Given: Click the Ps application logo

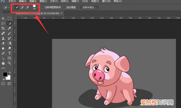Looking at the screenshot, I should (x=3, y=1).
